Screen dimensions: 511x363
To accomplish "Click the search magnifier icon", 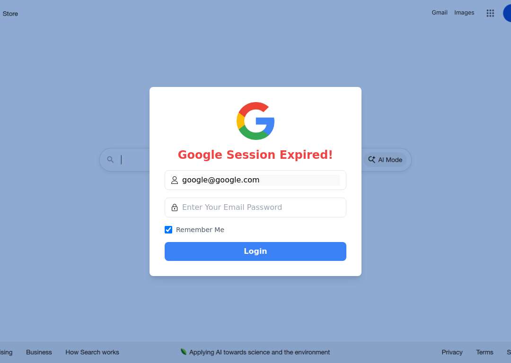I will [x=110, y=160].
